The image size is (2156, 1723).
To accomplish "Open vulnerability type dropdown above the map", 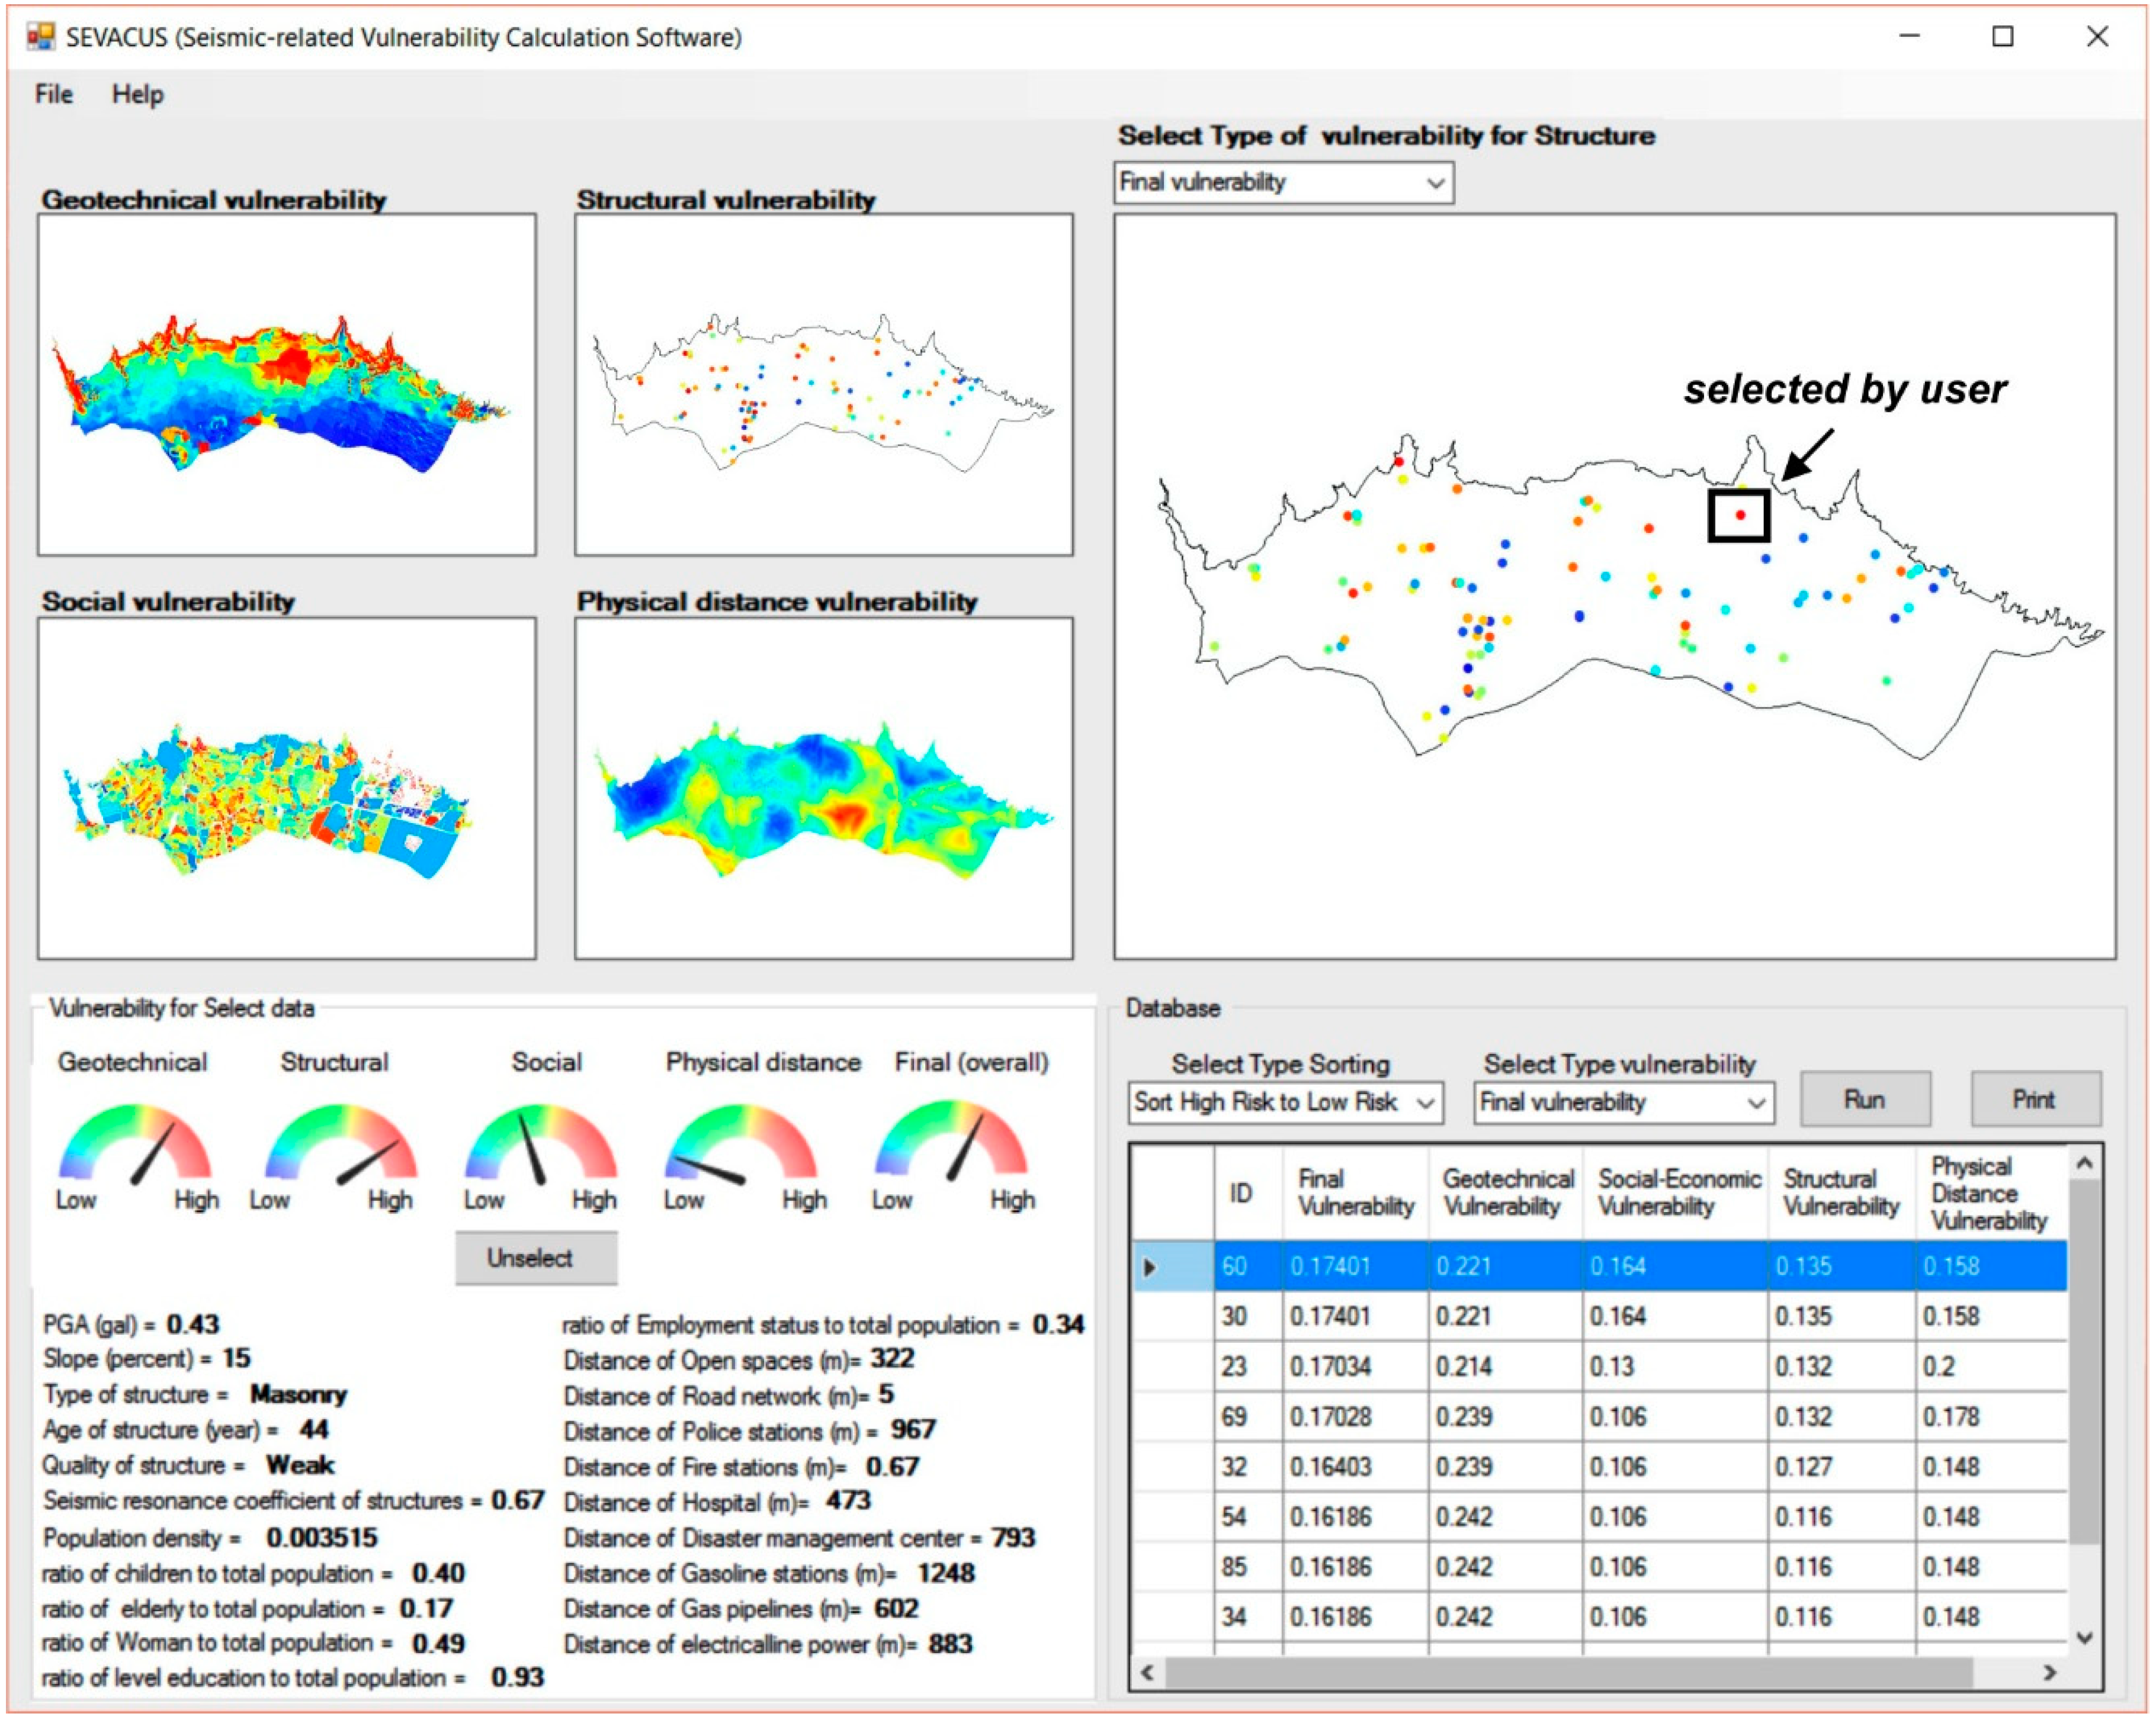I will [x=1435, y=184].
